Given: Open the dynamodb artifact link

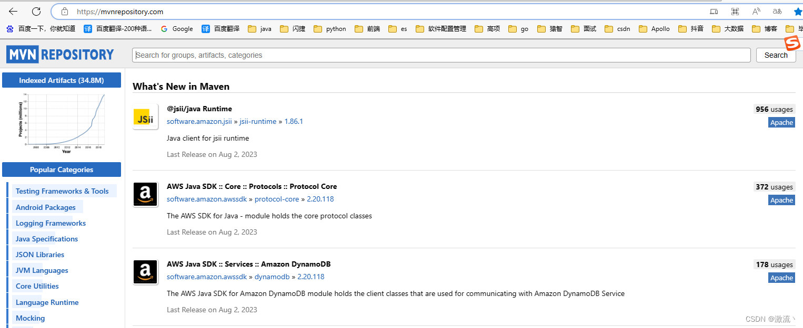Looking at the screenshot, I should tap(272, 277).
